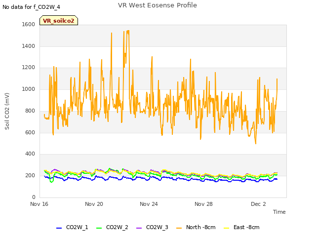Toggle the CO2W_2 legend entry
Image resolution: width=316 pixels, height=237 pixels.
(x=112, y=227)
